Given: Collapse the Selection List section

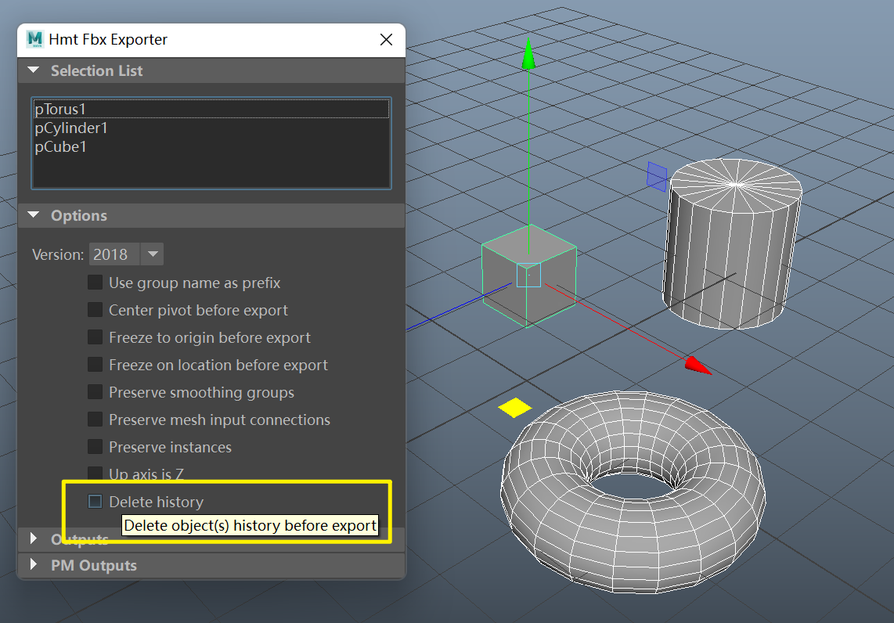Looking at the screenshot, I should pos(33,70).
